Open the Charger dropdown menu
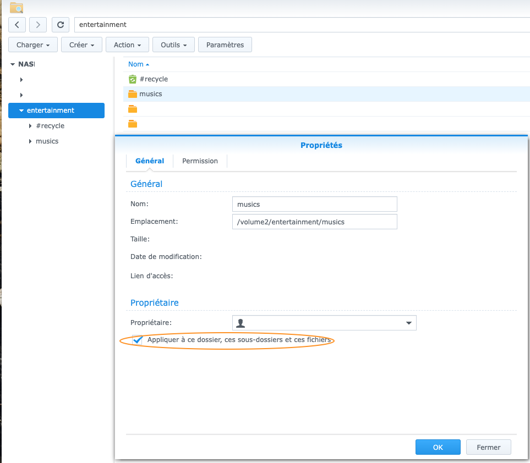 (x=33, y=45)
